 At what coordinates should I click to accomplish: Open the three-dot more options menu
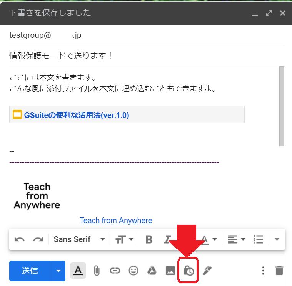263,271
